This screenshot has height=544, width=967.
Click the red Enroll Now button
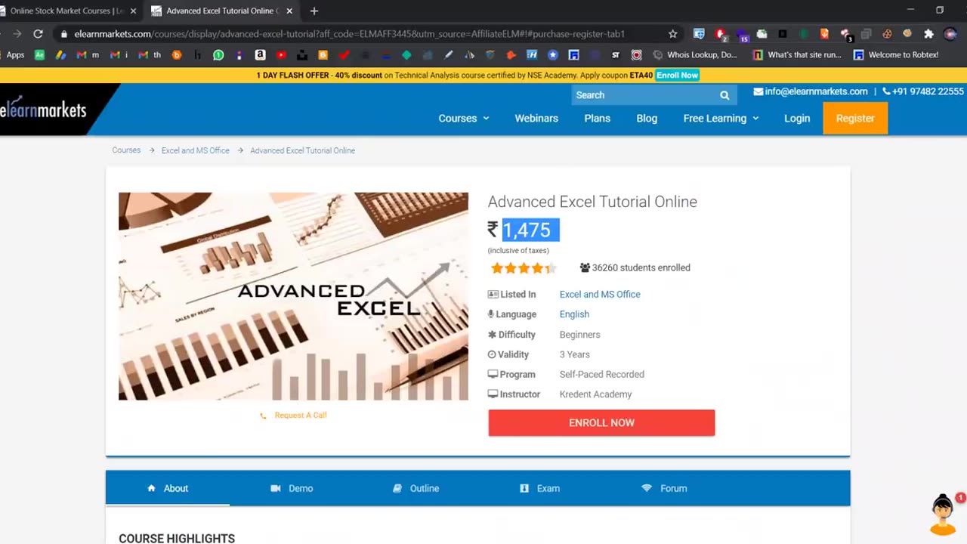(x=601, y=423)
